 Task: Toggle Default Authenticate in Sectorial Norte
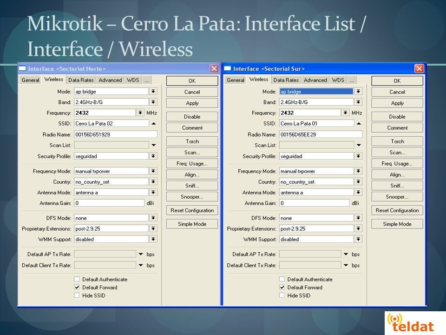[77, 279]
